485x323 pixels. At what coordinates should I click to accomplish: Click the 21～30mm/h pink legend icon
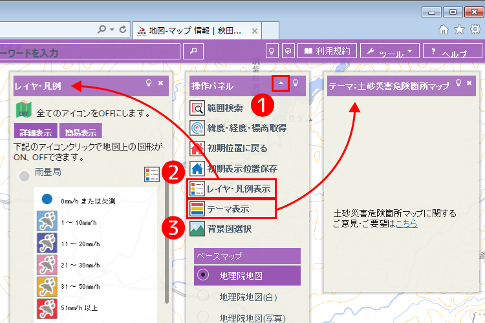[47, 265]
